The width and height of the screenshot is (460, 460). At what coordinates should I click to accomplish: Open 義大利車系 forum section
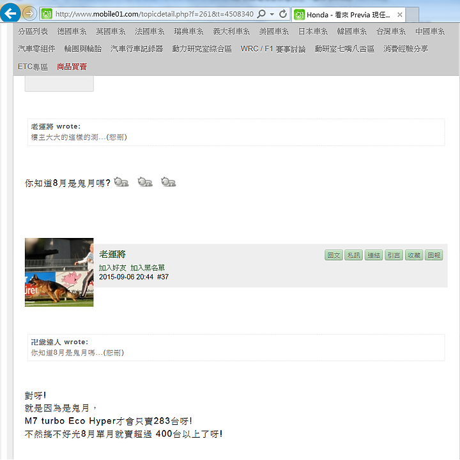231,31
